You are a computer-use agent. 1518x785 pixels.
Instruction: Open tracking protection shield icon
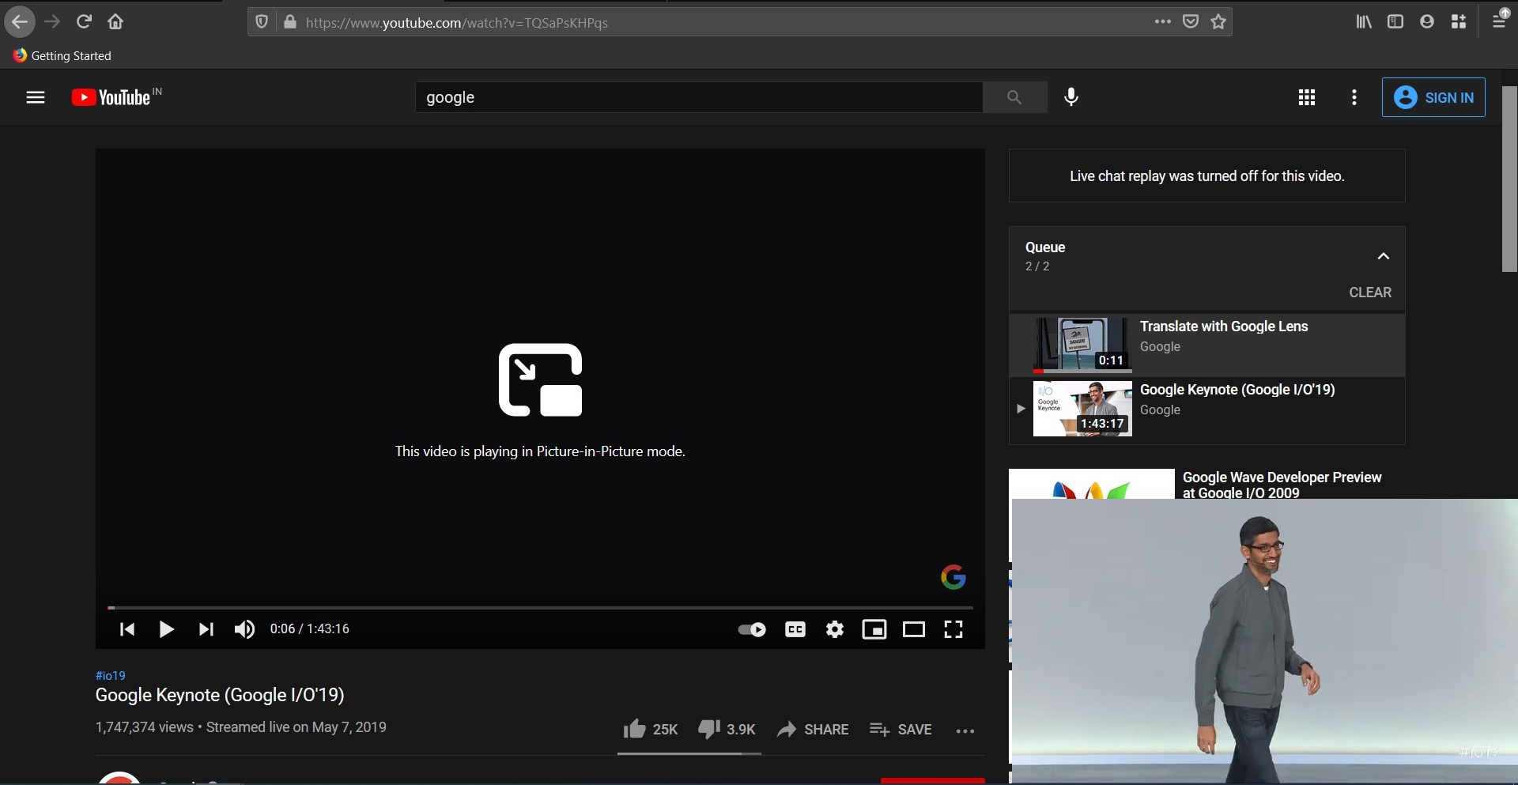262,22
